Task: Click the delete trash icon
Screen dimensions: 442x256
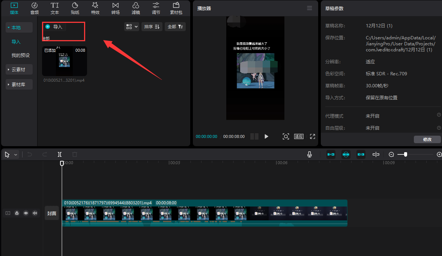Action: (75, 154)
